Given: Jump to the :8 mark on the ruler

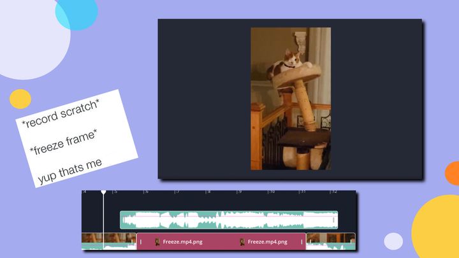Looking at the screenshot, I should tap(208, 192).
